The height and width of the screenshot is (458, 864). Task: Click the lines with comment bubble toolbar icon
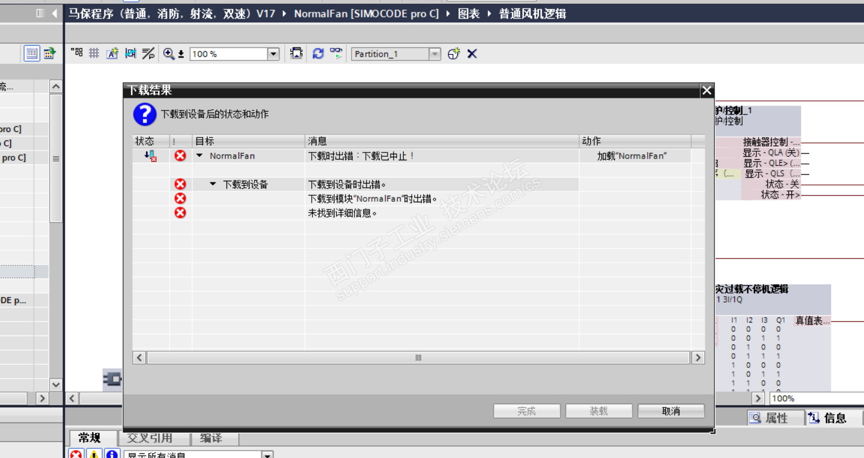pos(148,53)
